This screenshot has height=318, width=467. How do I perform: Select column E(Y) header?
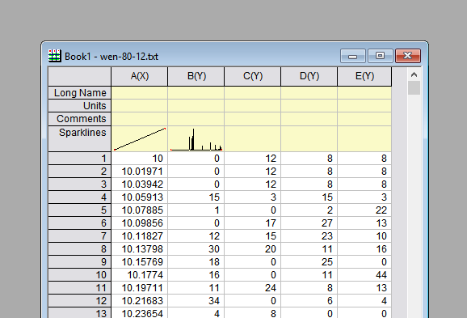[x=364, y=76]
